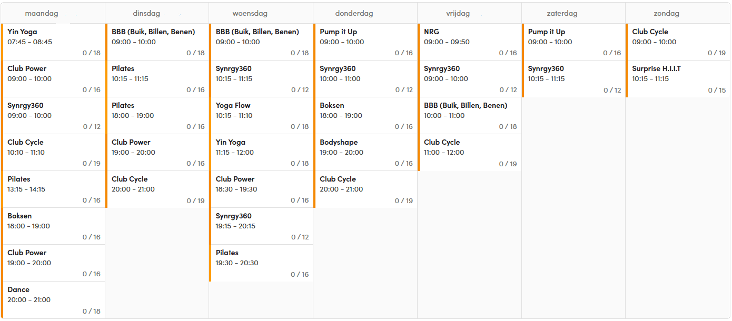This screenshot has height=321, width=732.
Task: Open zaterdag Synrgy360 class at 10:15
Action: click(x=575, y=78)
